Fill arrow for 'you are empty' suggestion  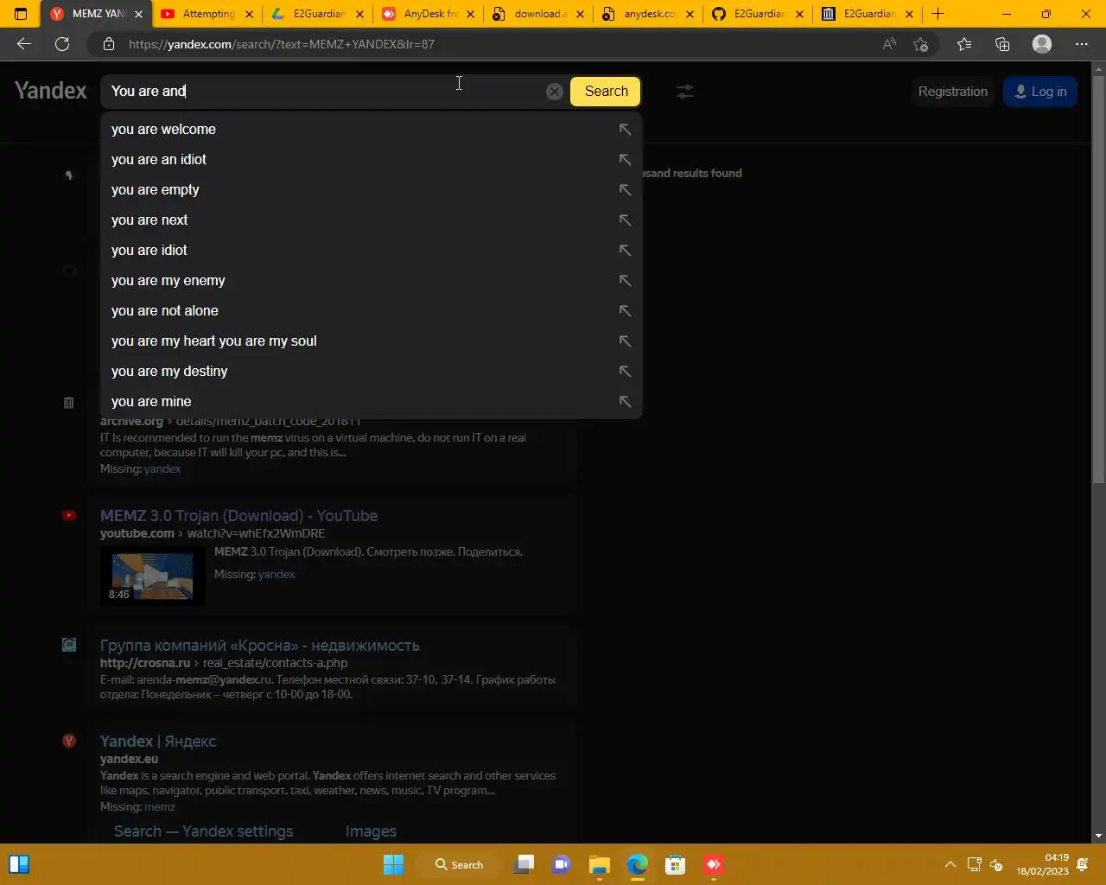625,190
